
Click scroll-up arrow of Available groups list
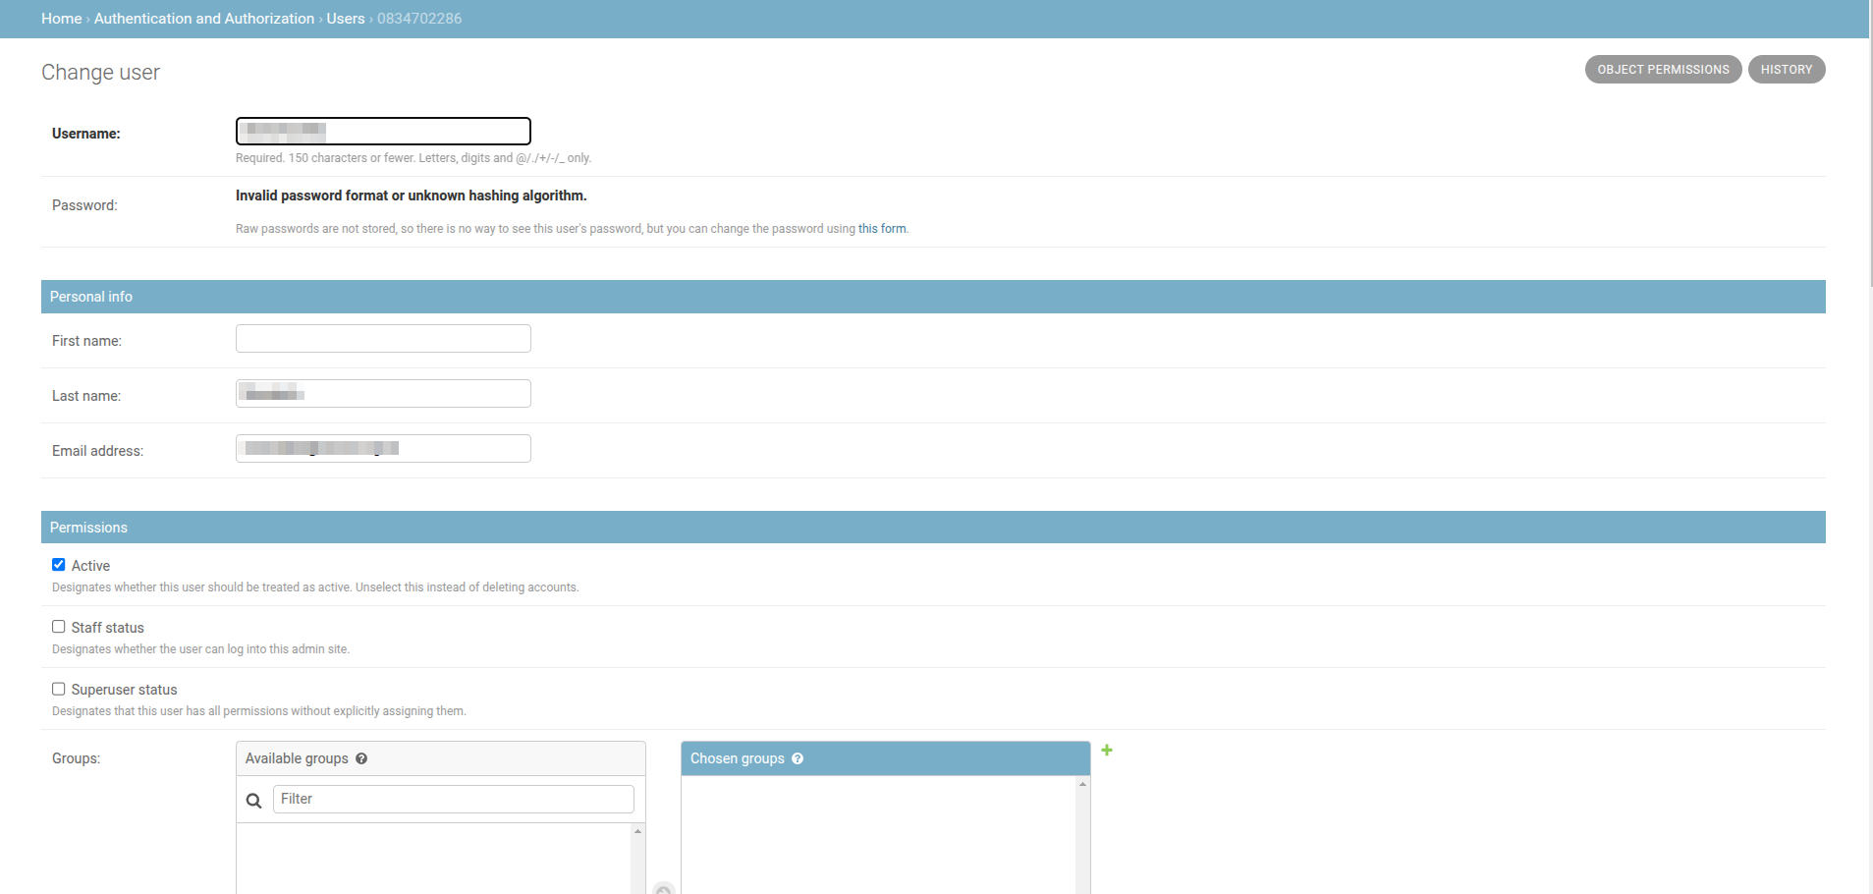coord(638,831)
